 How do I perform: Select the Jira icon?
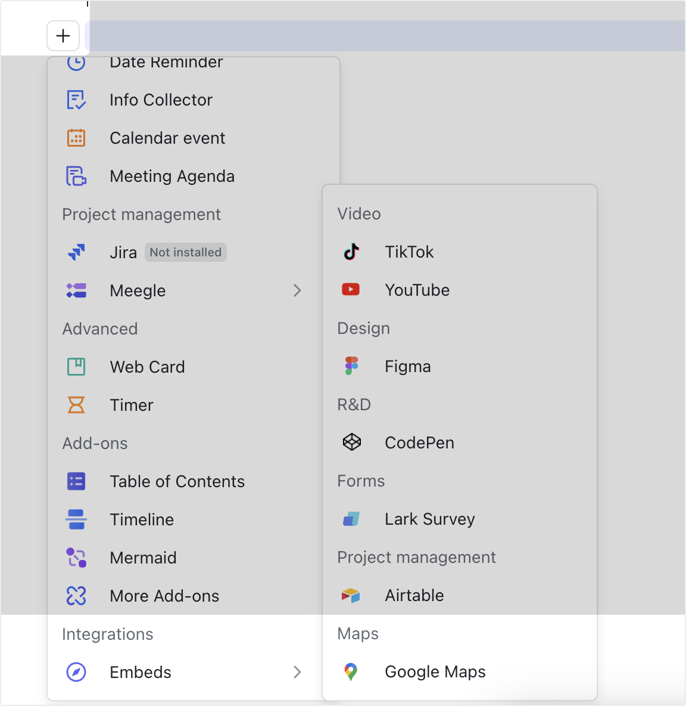pos(76,252)
